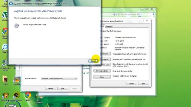Confirm with Tamam in Realtek properties dialog
The height and width of the screenshot is (107, 191).
131,84
